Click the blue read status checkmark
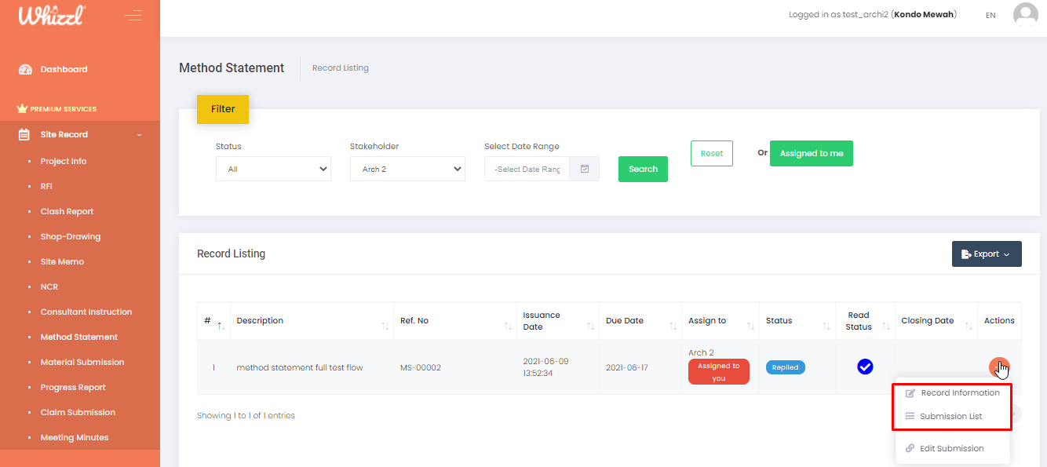 tap(865, 367)
